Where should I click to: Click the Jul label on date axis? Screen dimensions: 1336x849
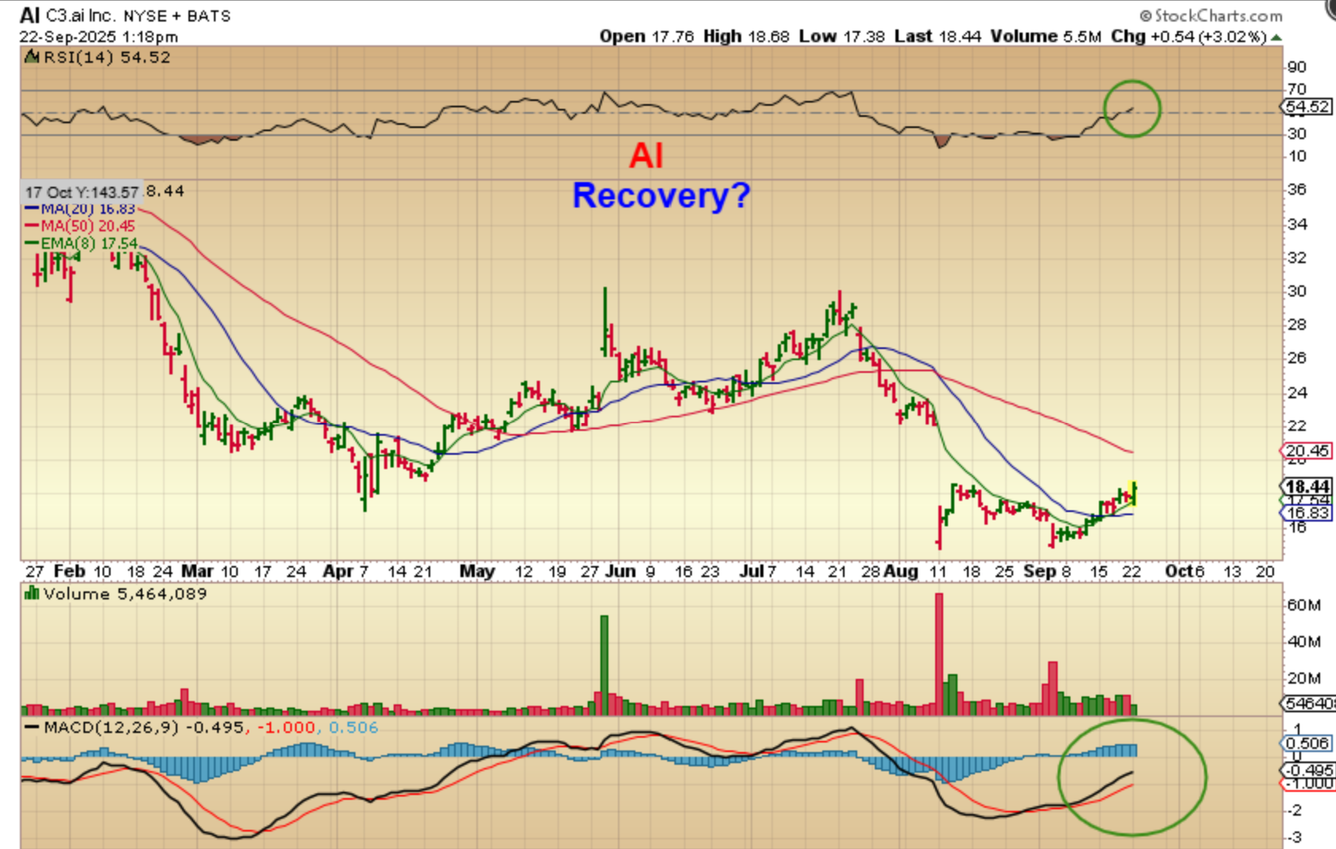click(x=751, y=571)
